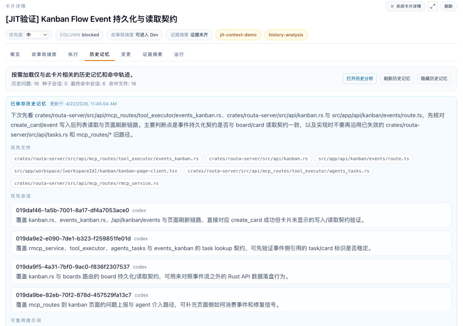Open session 019da9f5-4a31-7bf0-9ac0-f836f2307537
The image size is (463, 326).
231,272
